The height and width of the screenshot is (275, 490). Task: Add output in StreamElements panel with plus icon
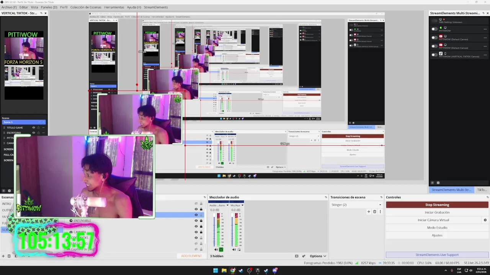433,183
